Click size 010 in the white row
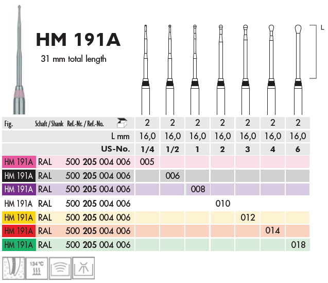The width and height of the screenshot is (328, 283). pyautogui.click(x=222, y=203)
